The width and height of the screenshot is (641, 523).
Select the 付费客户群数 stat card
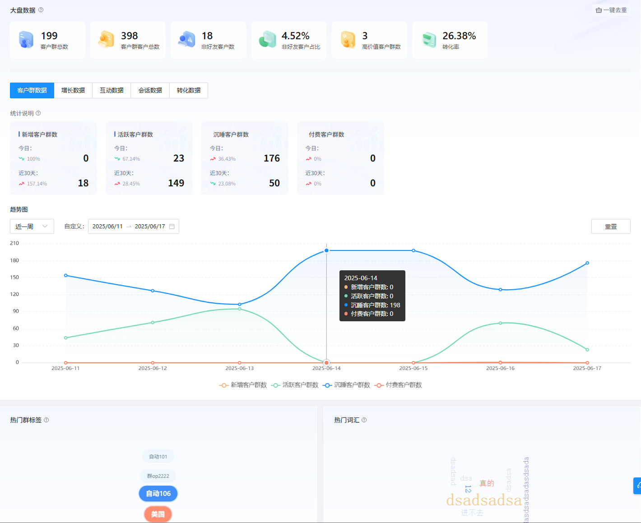click(340, 158)
